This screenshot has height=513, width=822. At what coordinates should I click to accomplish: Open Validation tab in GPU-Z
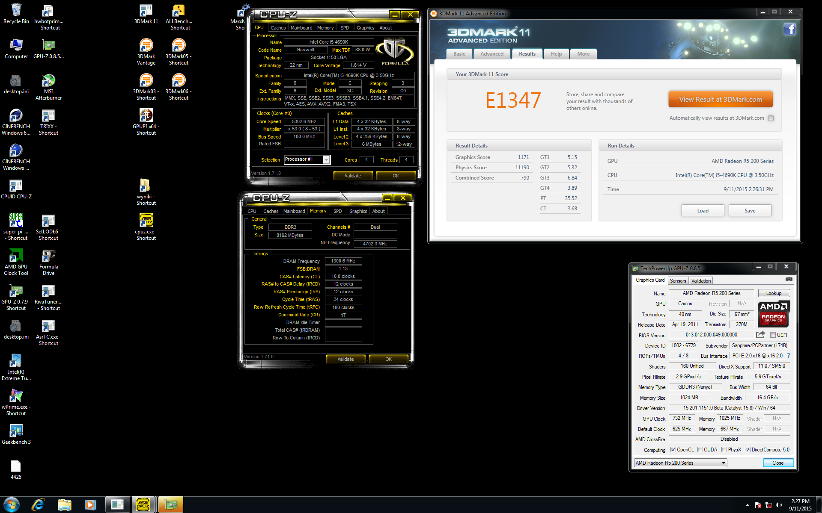pos(701,281)
